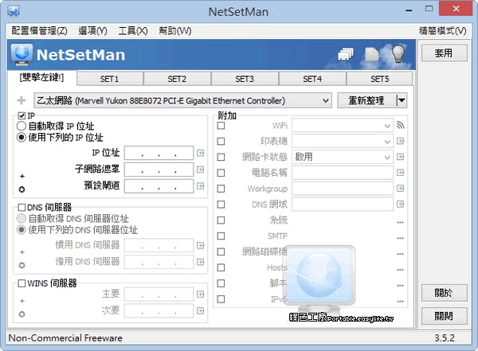Click the light bulb tips icon

click(x=398, y=54)
